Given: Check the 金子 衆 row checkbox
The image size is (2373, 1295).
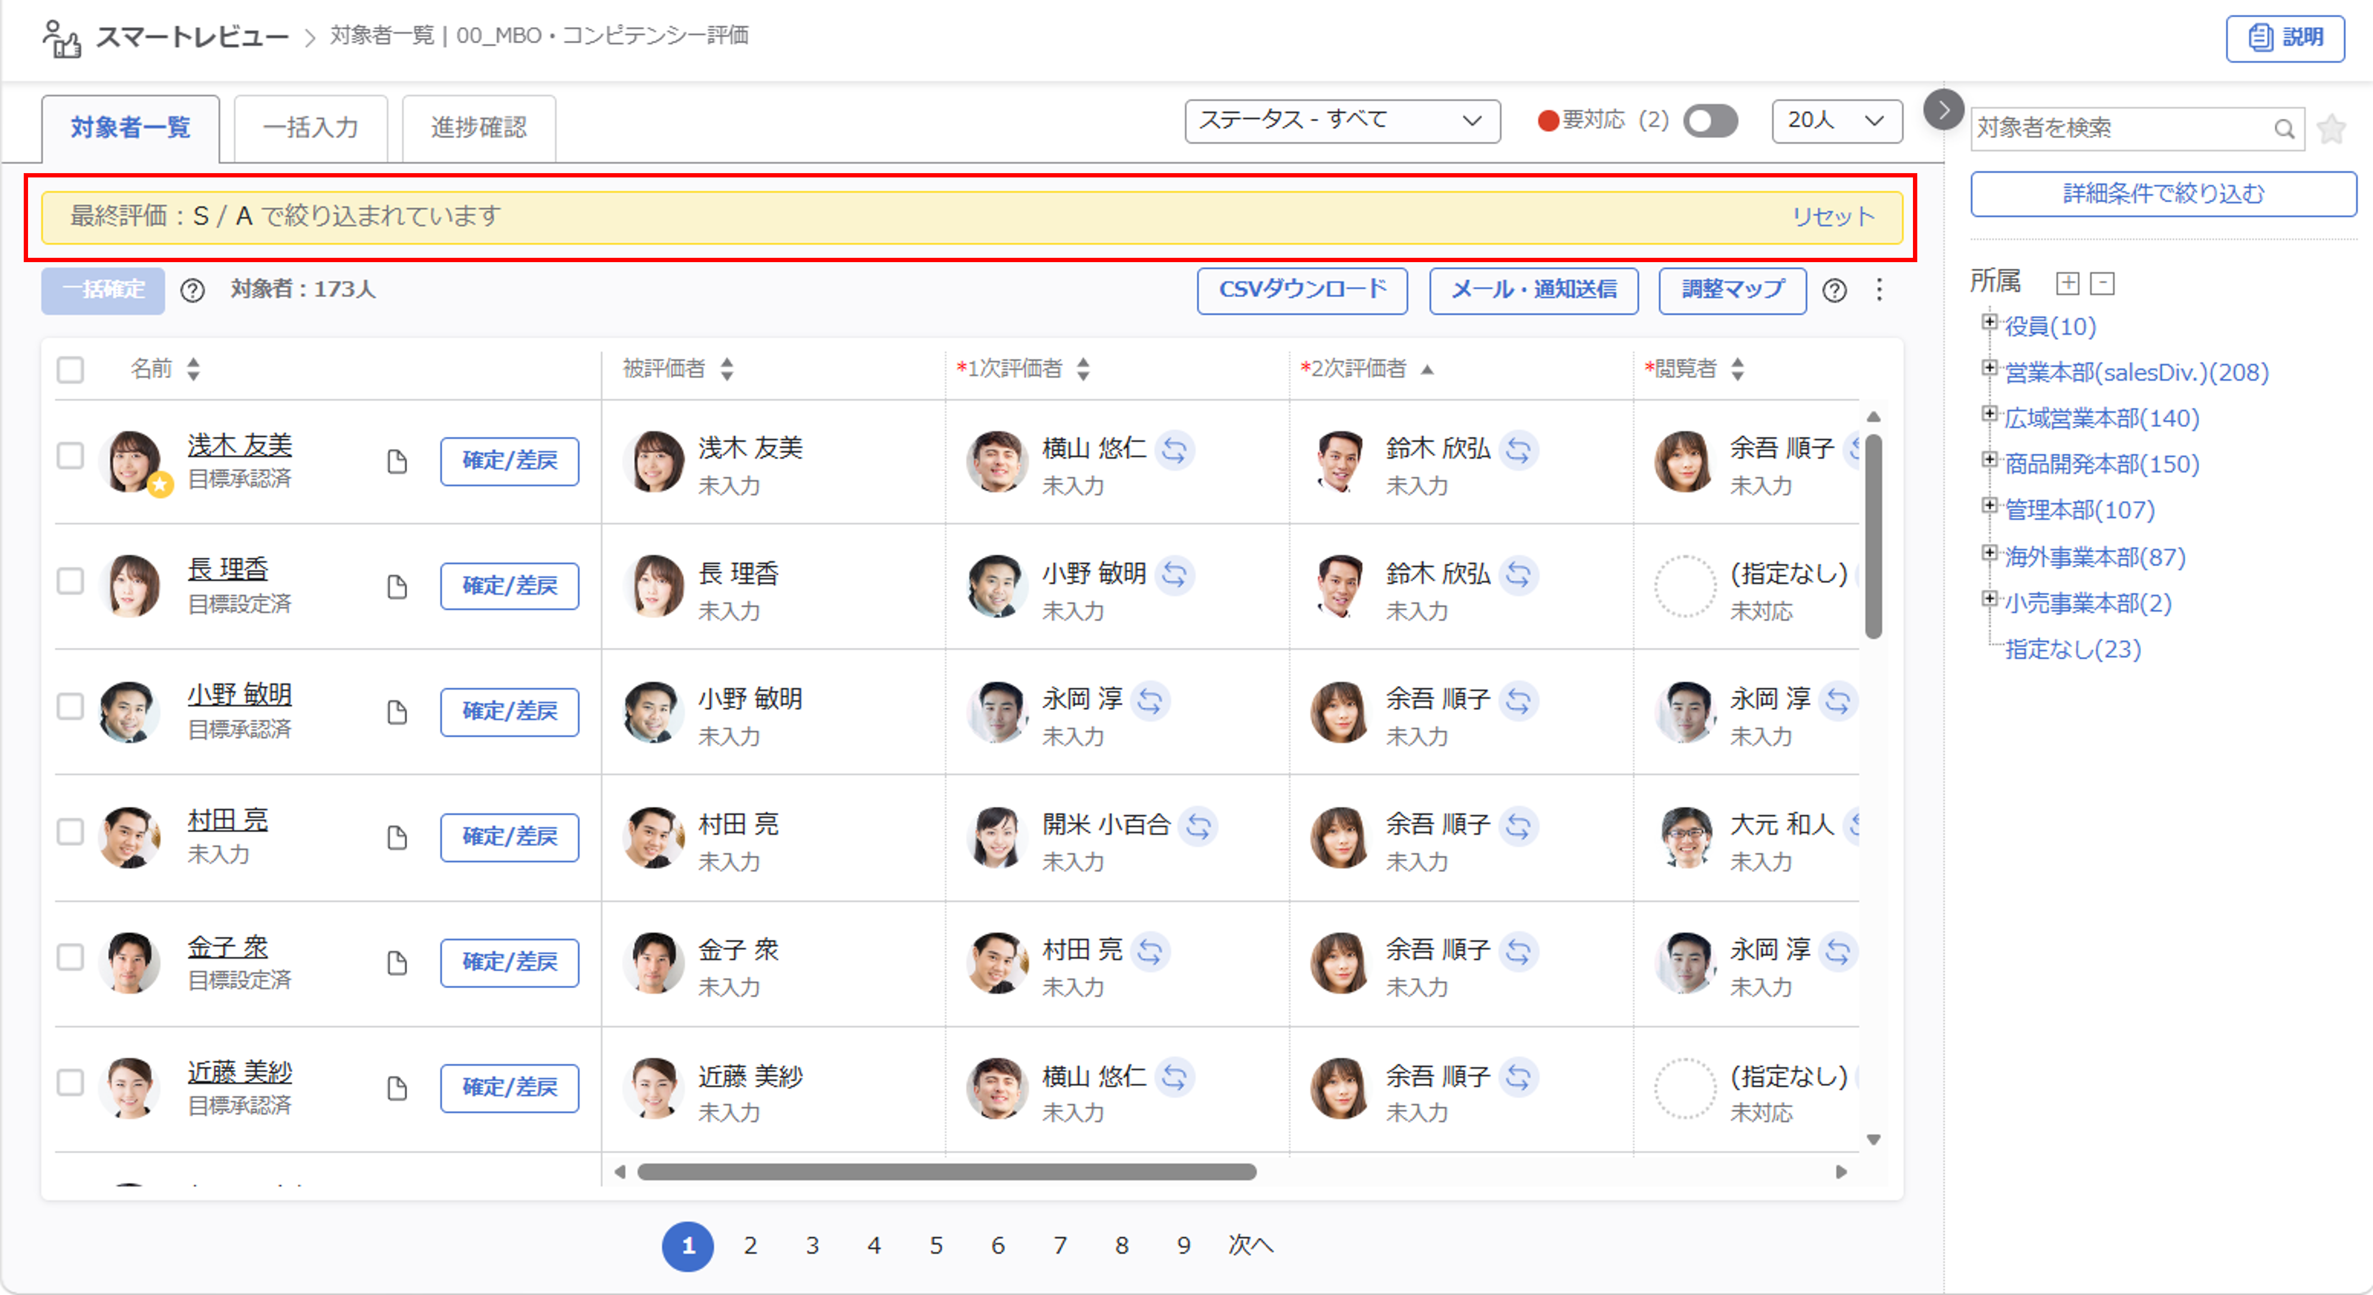Looking at the screenshot, I should pos(70,957).
